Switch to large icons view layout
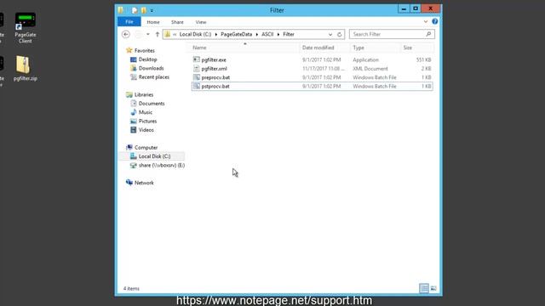 (433, 288)
